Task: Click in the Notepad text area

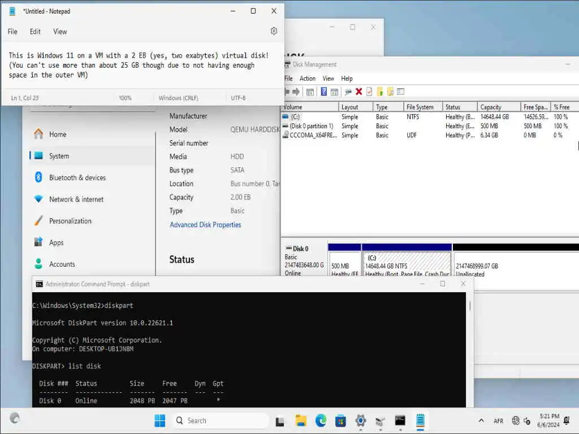Action: click(142, 66)
